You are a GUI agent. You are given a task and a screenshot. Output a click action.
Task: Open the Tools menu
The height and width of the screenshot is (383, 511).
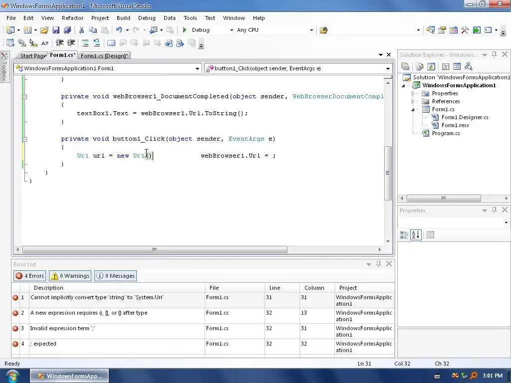[190, 18]
